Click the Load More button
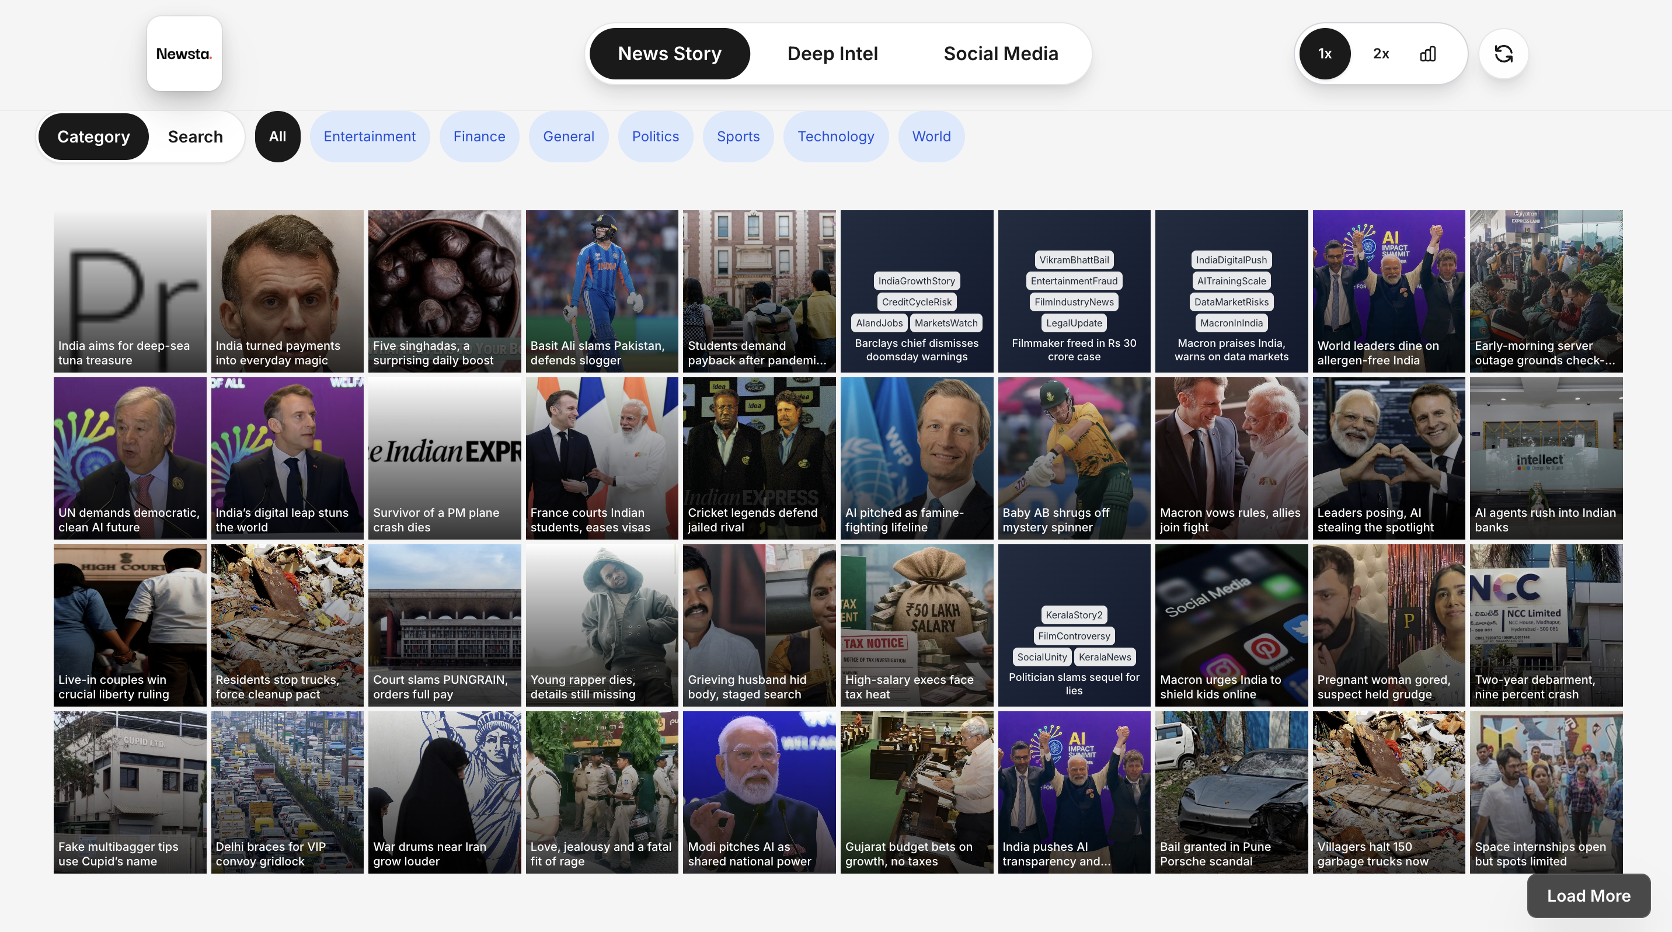1672x932 pixels. (x=1589, y=896)
